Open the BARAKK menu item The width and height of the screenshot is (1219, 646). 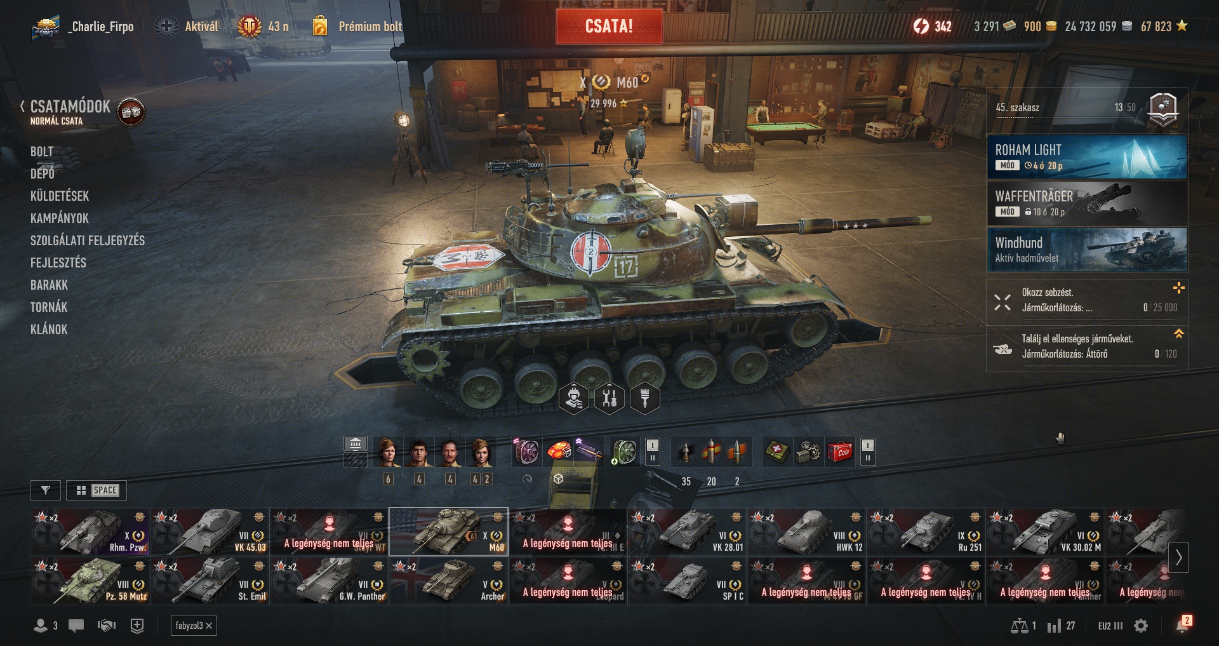coord(49,285)
